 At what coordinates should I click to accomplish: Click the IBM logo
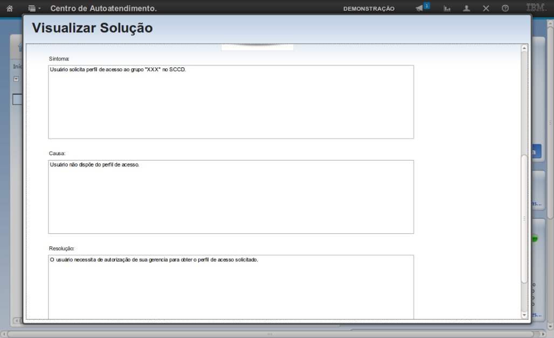[x=536, y=8]
